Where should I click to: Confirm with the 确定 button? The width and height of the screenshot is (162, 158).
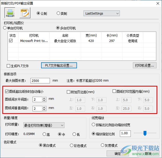(118, 154)
